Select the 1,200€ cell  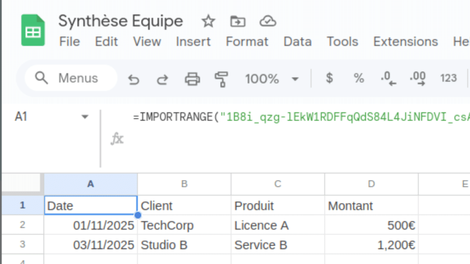[371, 245]
